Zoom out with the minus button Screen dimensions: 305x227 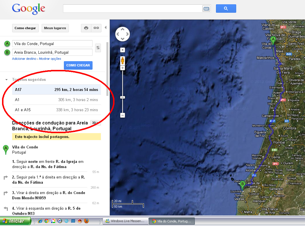(123, 115)
